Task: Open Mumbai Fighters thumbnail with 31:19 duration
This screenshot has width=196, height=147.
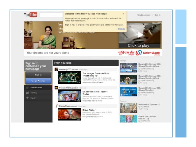Action: (x=129, y=80)
